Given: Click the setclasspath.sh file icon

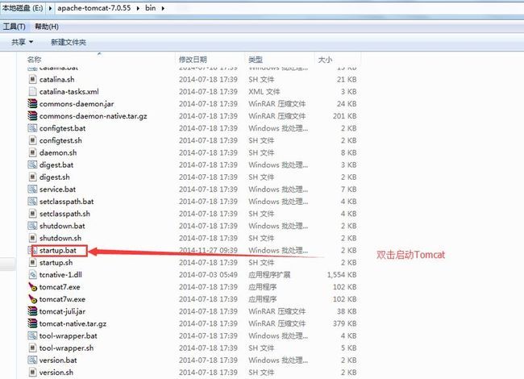Looking at the screenshot, I should point(32,214).
